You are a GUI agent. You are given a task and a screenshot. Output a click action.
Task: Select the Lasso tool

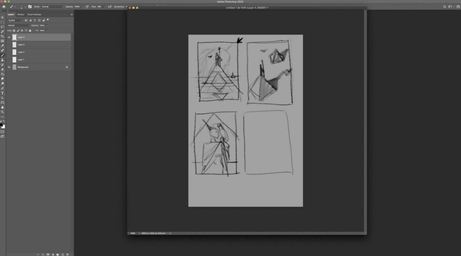click(x=2, y=27)
